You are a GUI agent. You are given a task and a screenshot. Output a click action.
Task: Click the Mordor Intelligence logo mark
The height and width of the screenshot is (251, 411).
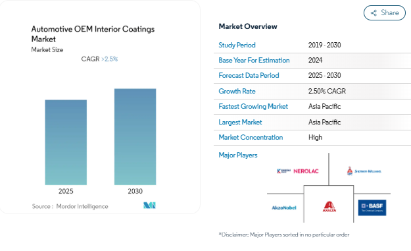[x=149, y=206]
